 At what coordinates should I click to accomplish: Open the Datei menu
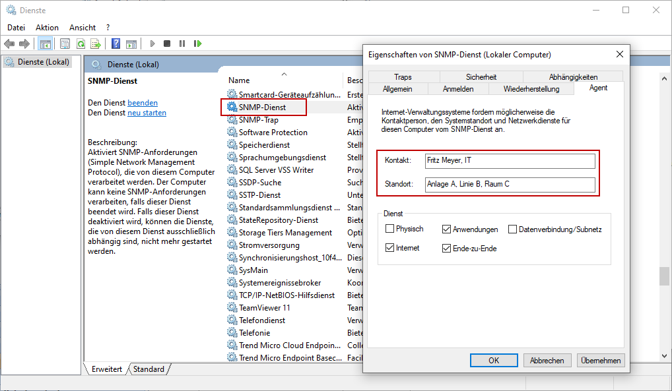pos(17,28)
